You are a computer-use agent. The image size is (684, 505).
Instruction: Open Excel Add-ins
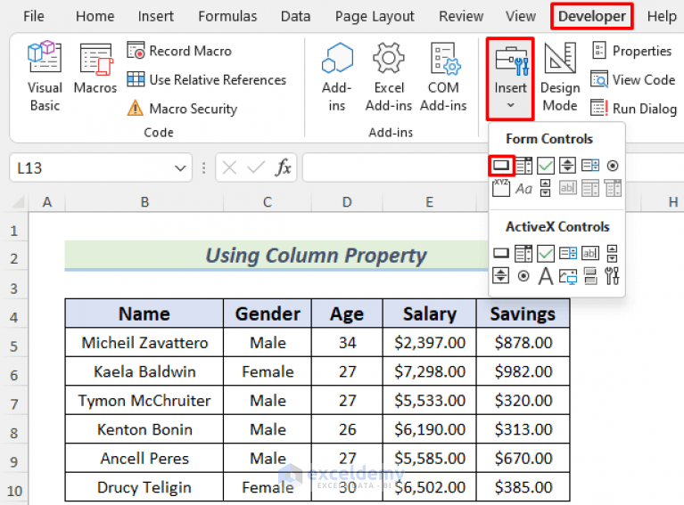pos(389,77)
